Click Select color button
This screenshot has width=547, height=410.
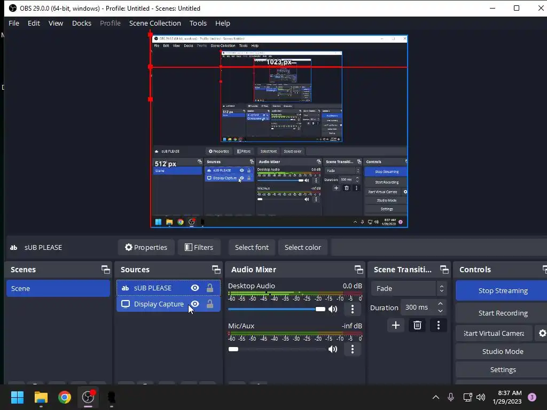coord(303,247)
